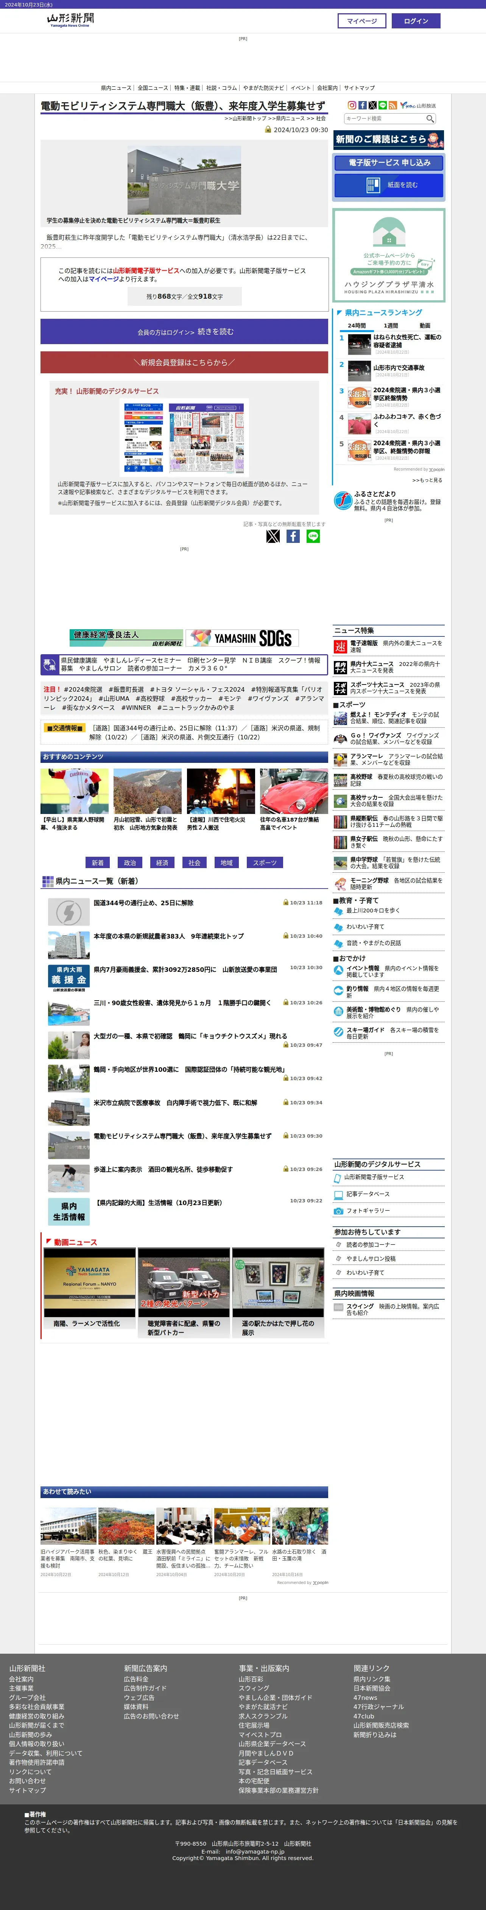This screenshot has height=1910, width=486.
Task: Open the 県内大雨 義援金 banner
Action: point(69,979)
